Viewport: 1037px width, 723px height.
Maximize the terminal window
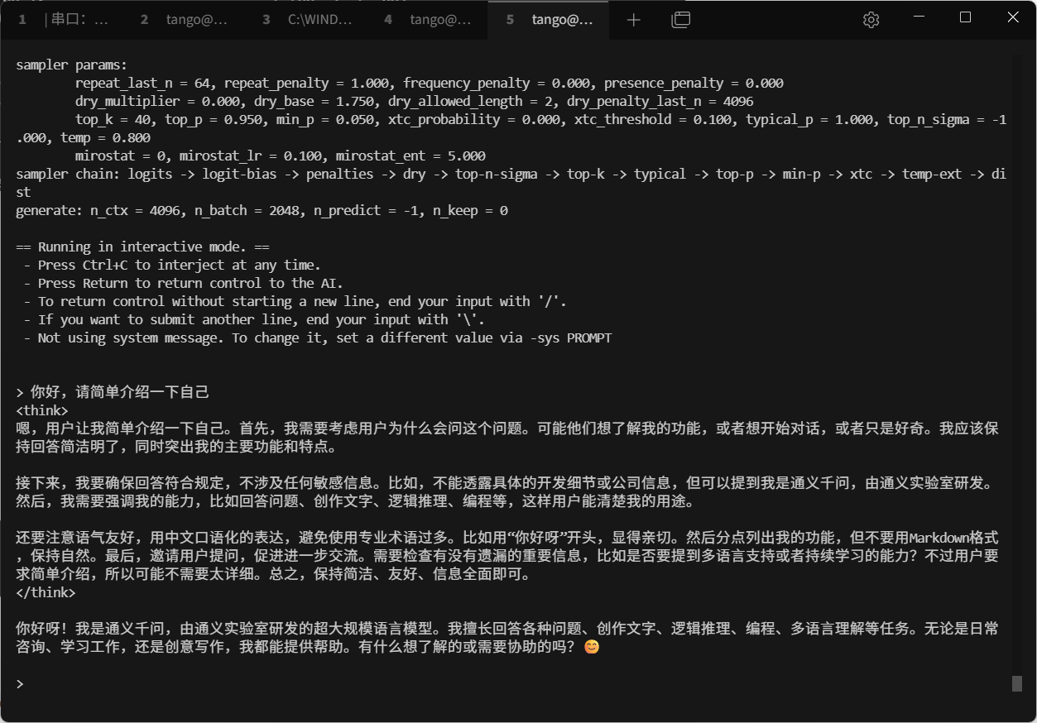tap(965, 17)
